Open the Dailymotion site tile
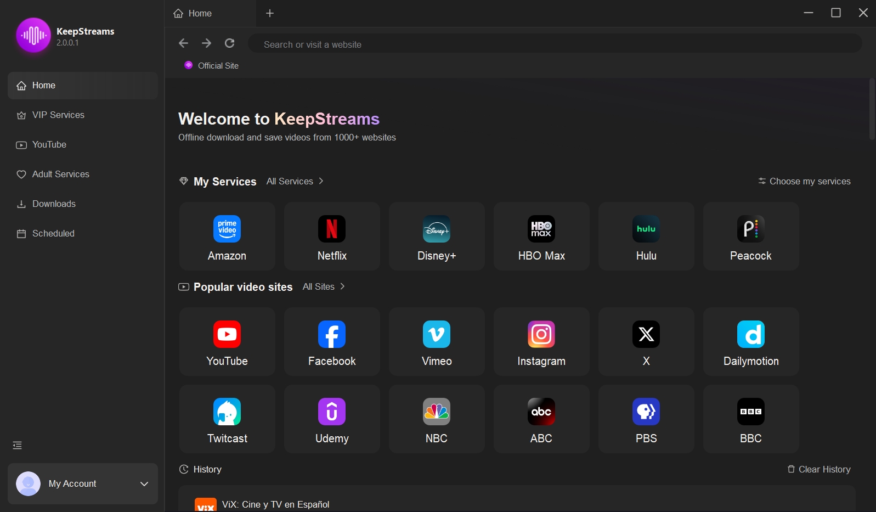Image resolution: width=876 pixels, height=512 pixels. (x=751, y=341)
